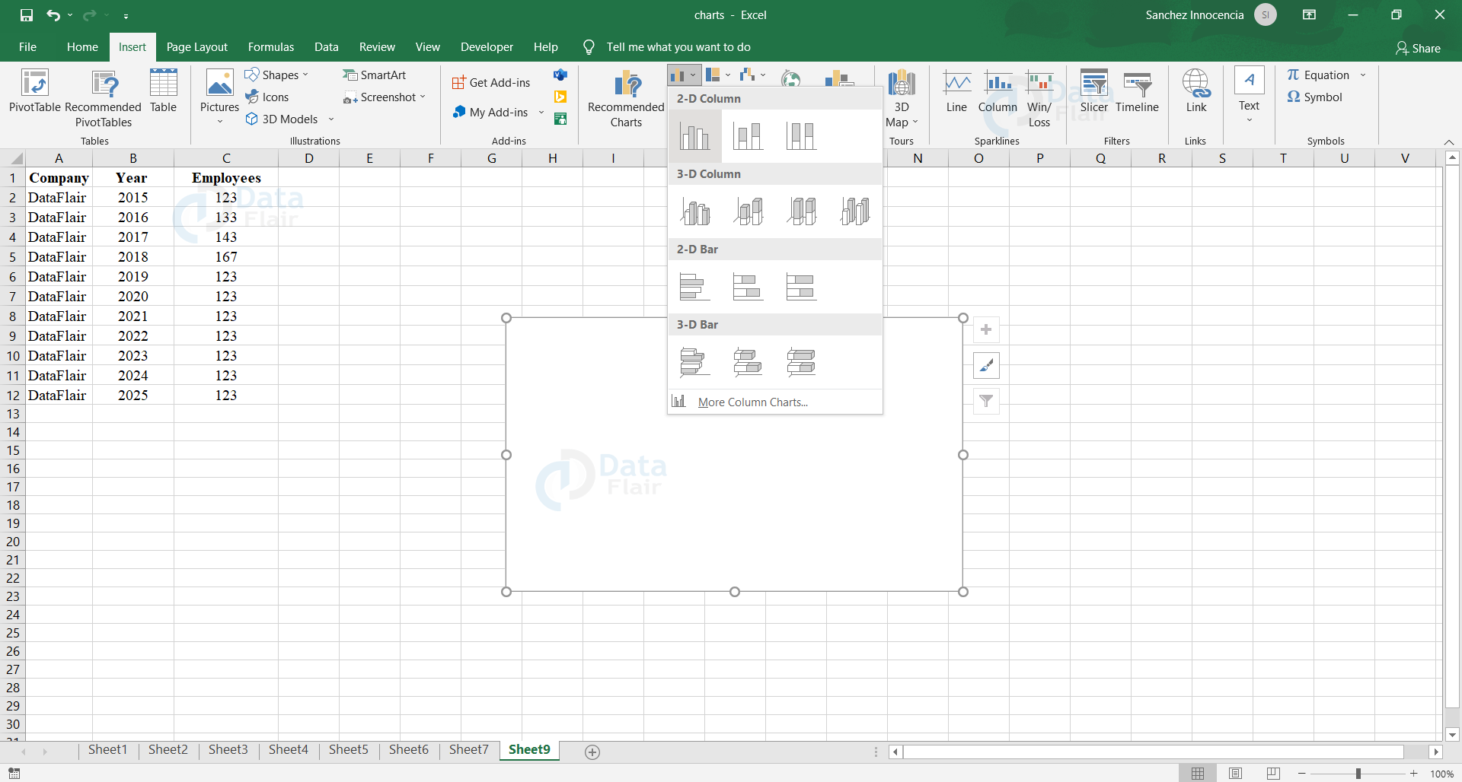
Task: Add a Timeline filter
Action: point(1137,91)
